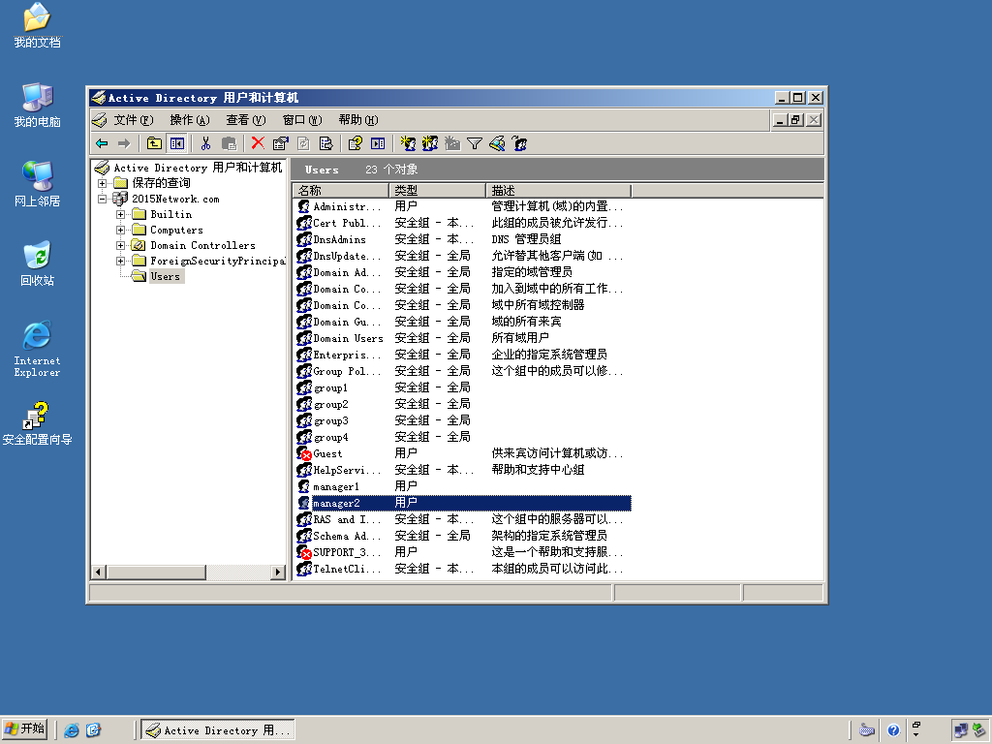Click Internet Explorer quick launch icon in taskbar
This screenshot has height=744, width=992.
click(72, 730)
